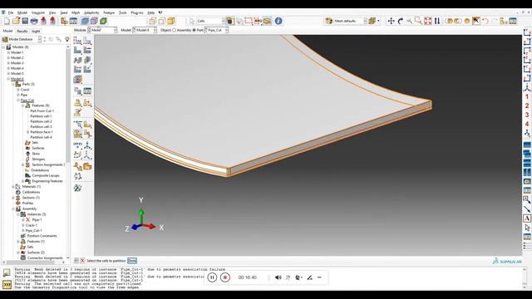Apply custom view 2 in views toolbar
Screen dimensions: 532x299
pos(527,106)
